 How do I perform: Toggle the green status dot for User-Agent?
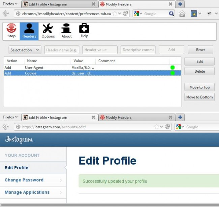pos(173,68)
